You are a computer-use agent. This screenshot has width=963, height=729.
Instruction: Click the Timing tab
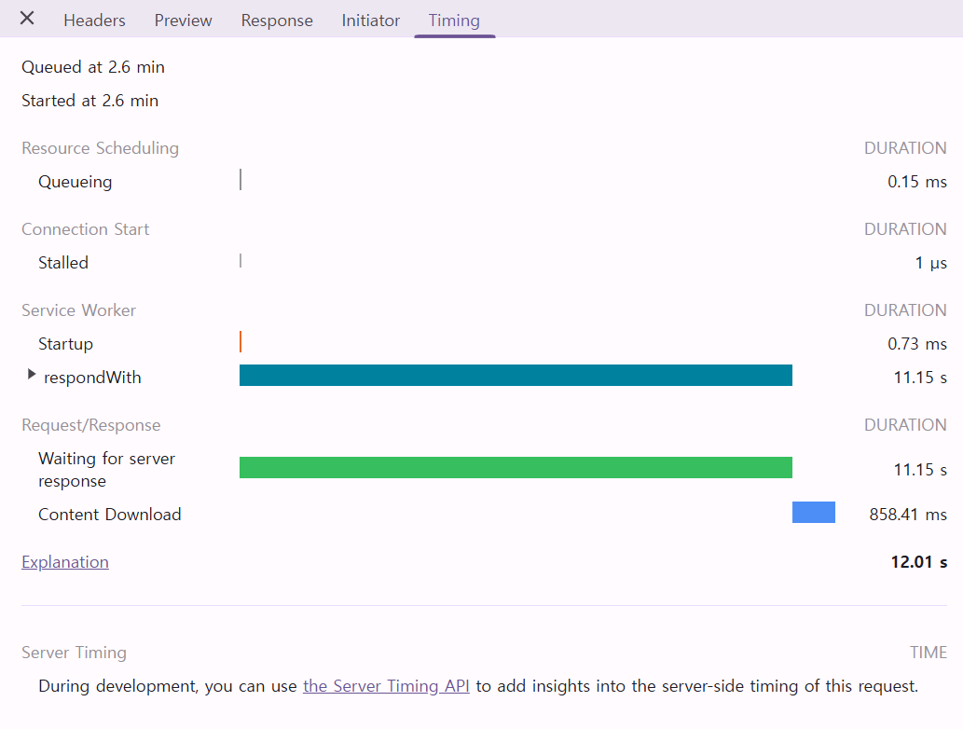(x=454, y=21)
